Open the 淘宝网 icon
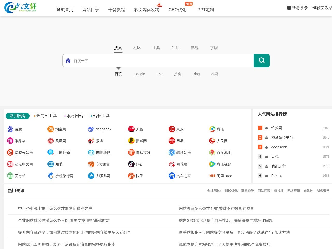This screenshot has height=249, width=332. pyautogui.click(x=51, y=129)
